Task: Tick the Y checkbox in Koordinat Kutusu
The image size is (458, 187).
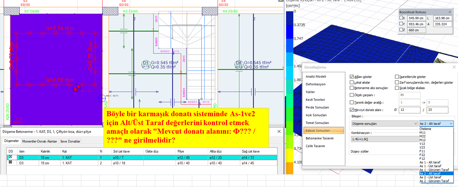Action: [x=401, y=24]
